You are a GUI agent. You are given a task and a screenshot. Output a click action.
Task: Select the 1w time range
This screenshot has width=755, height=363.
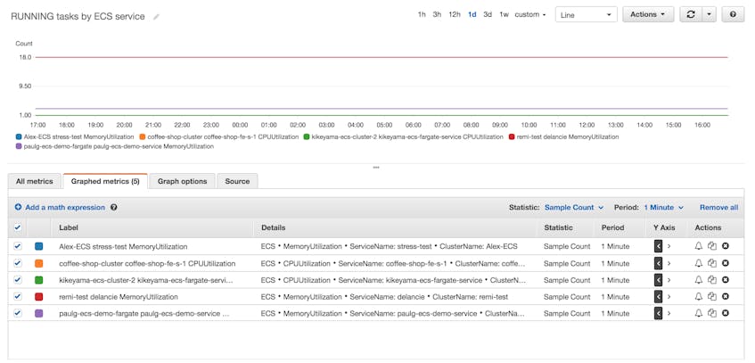[x=504, y=14]
